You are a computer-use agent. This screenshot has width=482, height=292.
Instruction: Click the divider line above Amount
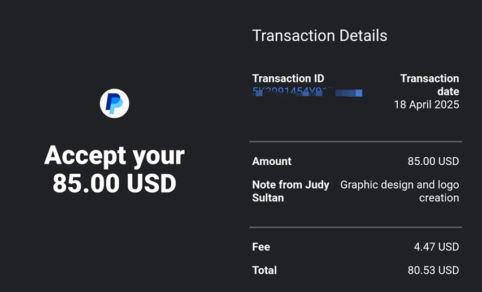coord(355,141)
